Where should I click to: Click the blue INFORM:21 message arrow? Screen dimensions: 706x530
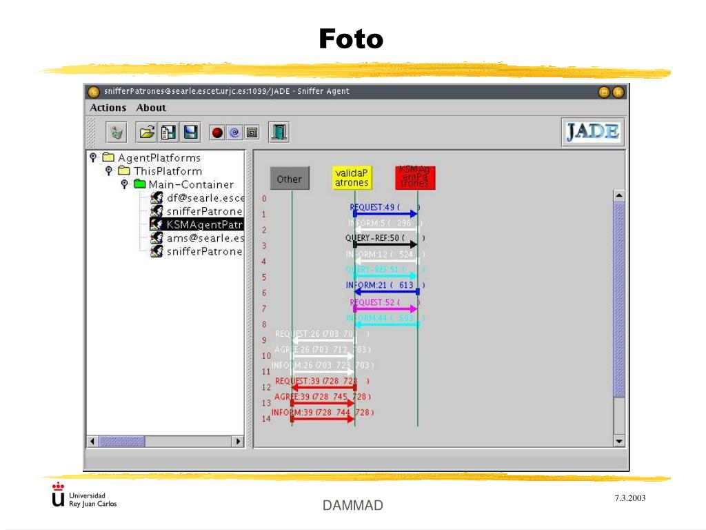coord(386,292)
